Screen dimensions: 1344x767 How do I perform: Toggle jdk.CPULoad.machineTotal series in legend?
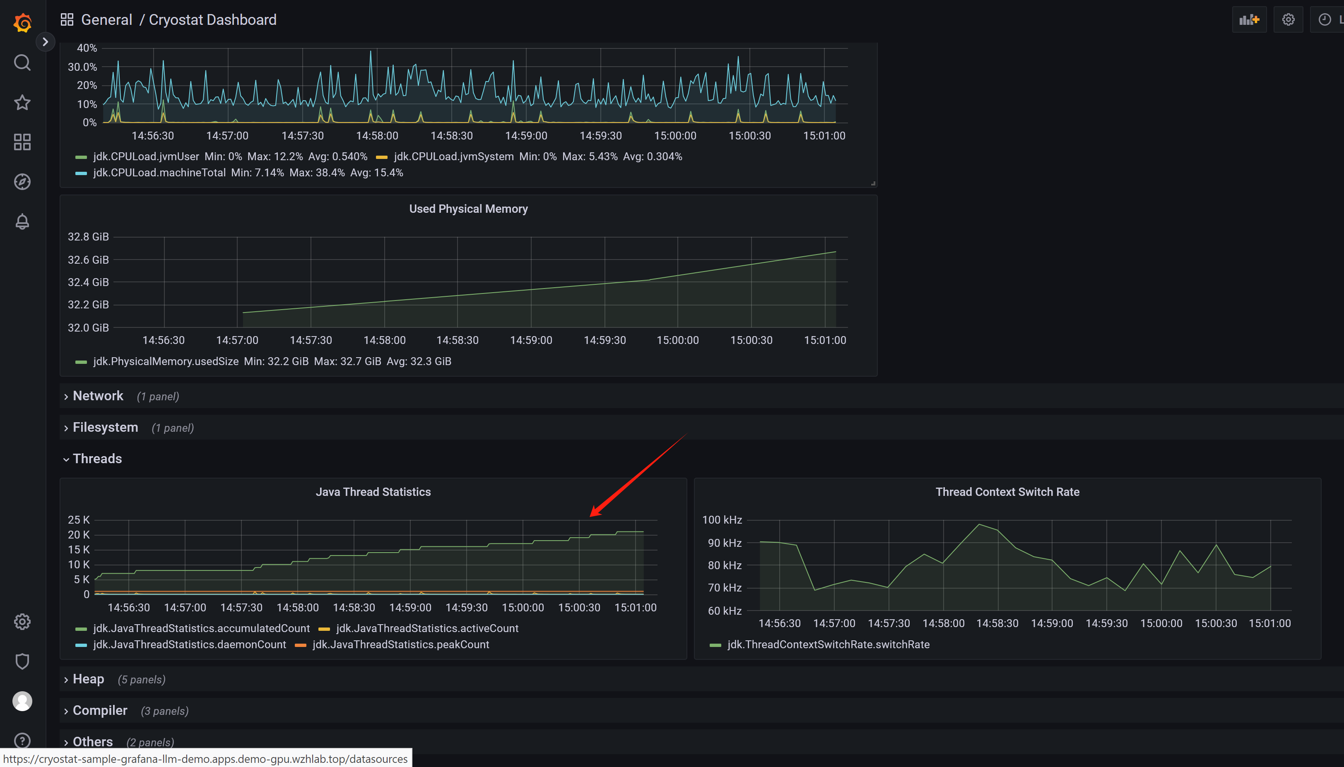159,173
